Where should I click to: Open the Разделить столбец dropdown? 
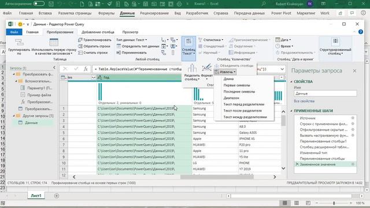pos(192,72)
